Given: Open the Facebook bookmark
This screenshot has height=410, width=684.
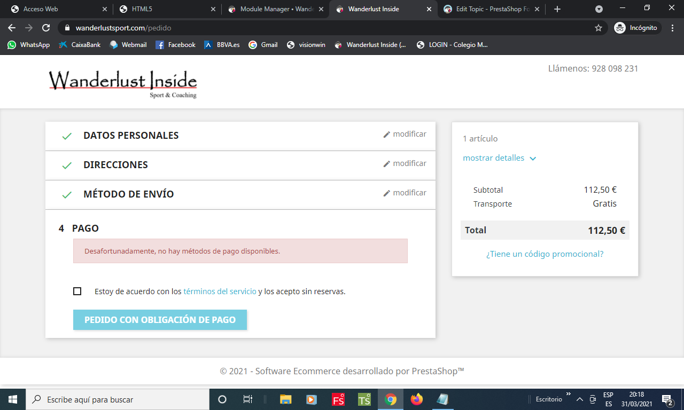Looking at the screenshot, I should [175, 45].
